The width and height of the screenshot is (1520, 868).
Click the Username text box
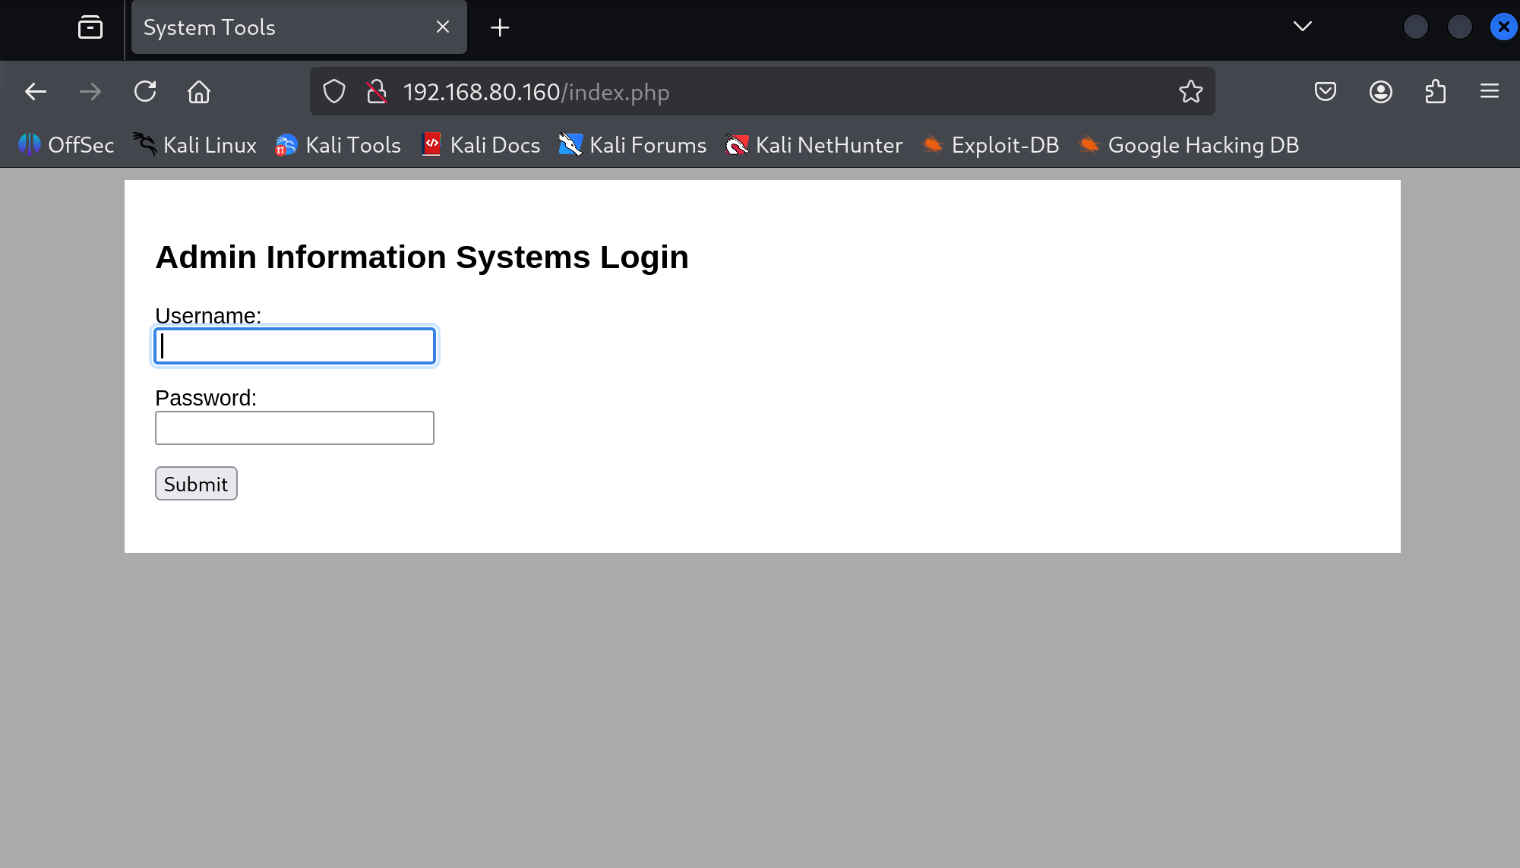(294, 346)
